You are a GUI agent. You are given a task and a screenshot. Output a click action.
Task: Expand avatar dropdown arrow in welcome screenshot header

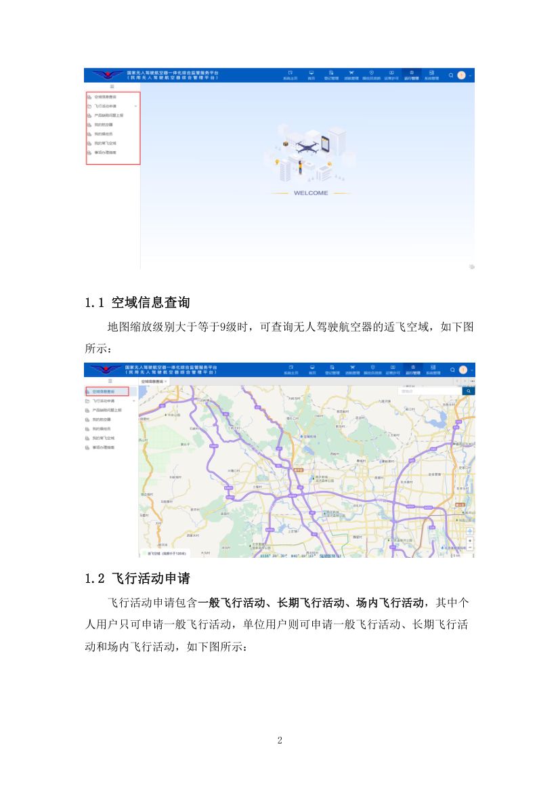click(x=470, y=75)
